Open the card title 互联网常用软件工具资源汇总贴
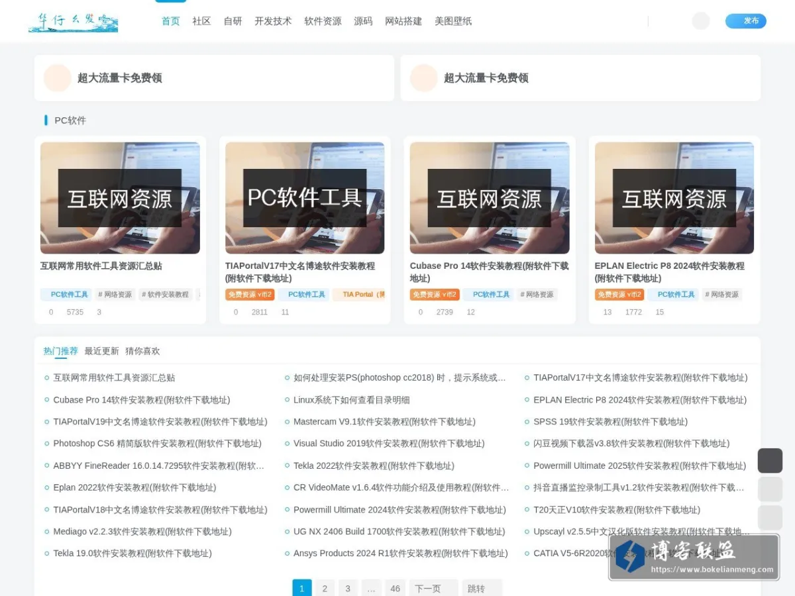 [x=101, y=266]
